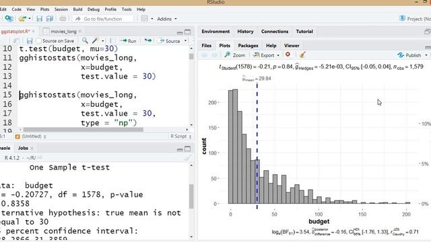The height and width of the screenshot is (242, 431).
Task: Switch to the Environment tab
Action: point(215,32)
